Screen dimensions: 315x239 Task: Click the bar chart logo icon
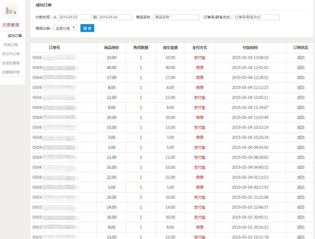click(11, 11)
